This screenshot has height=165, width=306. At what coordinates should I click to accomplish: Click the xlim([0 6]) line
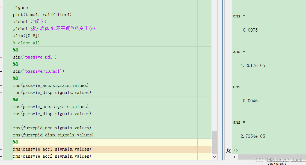[26, 36]
